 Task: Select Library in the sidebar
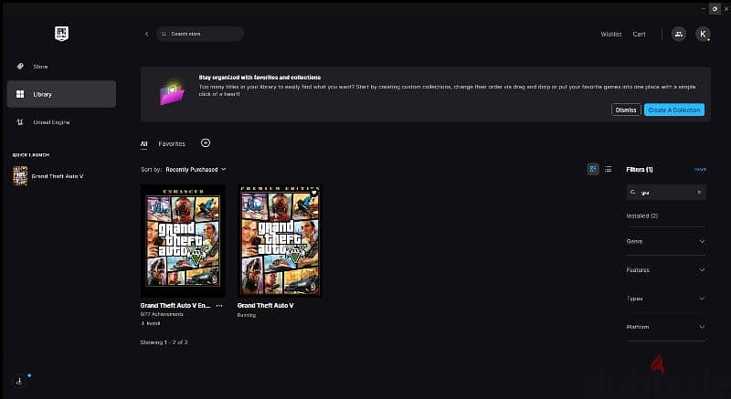point(61,94)
